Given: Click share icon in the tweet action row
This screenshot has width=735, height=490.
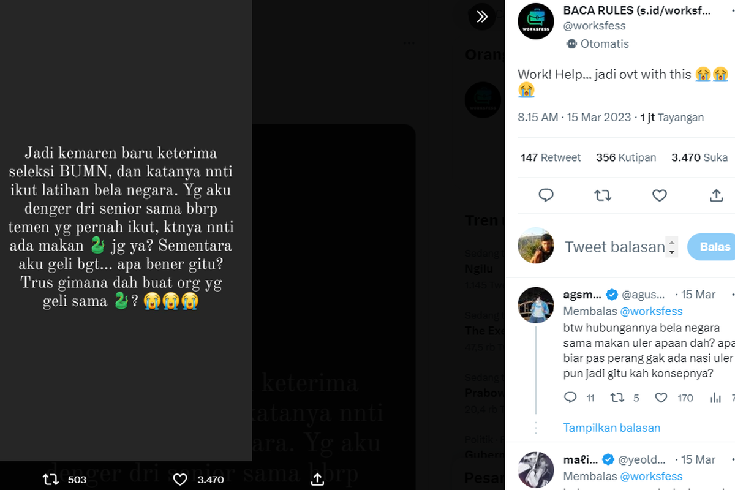Looking at the screenshot, I should click(716, 195).
